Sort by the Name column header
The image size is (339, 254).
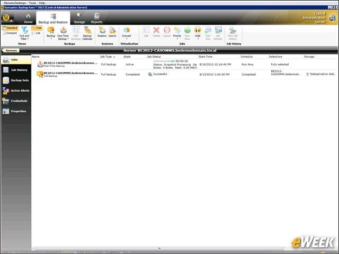[x=35, y=57]
